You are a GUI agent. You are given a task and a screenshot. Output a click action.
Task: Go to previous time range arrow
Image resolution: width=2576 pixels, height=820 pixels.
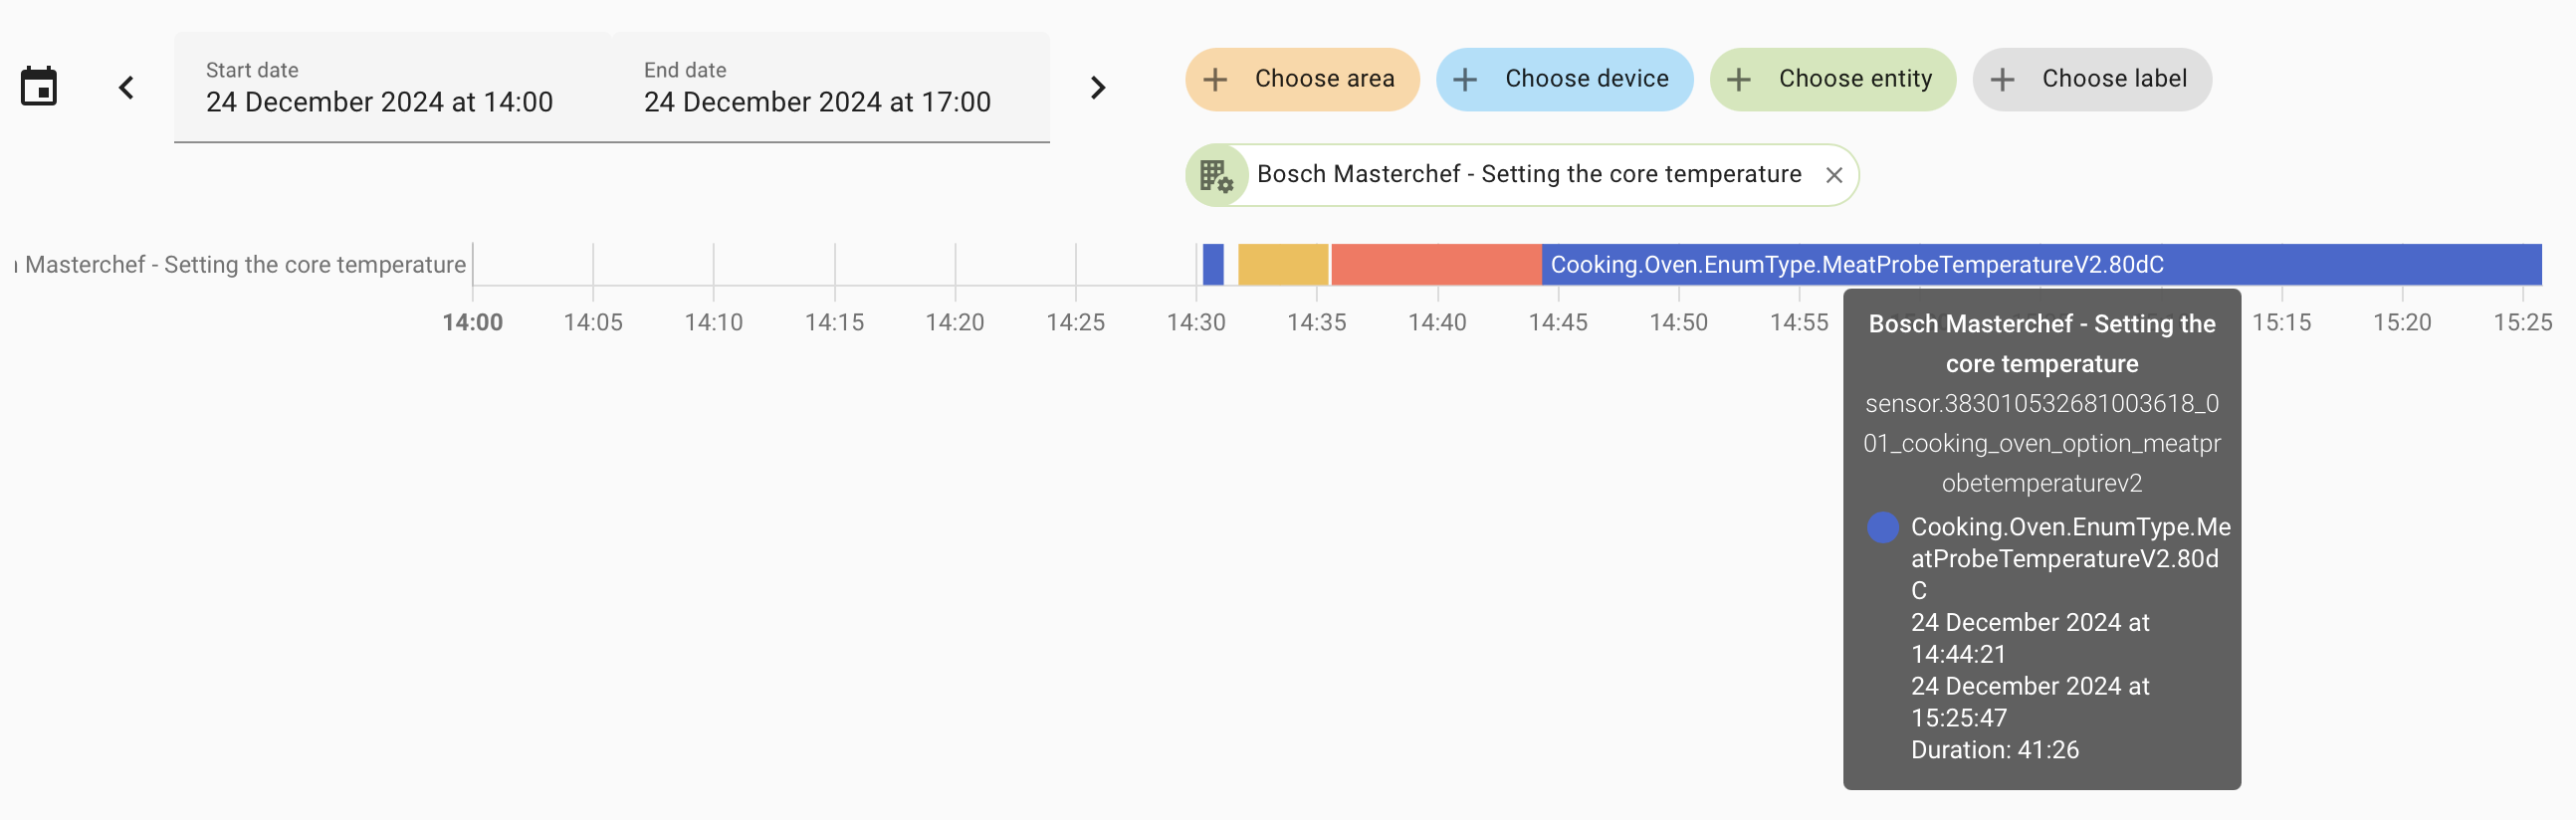click(x=126, y=88)
